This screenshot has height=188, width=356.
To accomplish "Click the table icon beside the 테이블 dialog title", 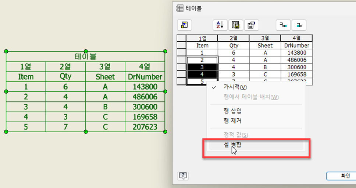I will (180, 8).
